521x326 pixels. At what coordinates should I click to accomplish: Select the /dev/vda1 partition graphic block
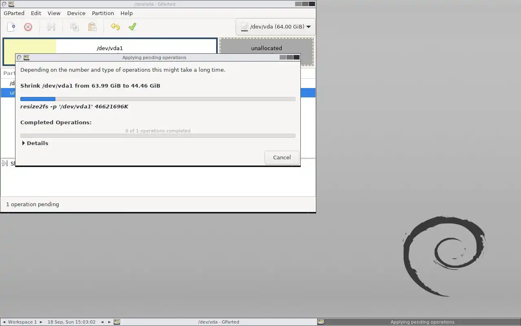(x=110, y=51)
